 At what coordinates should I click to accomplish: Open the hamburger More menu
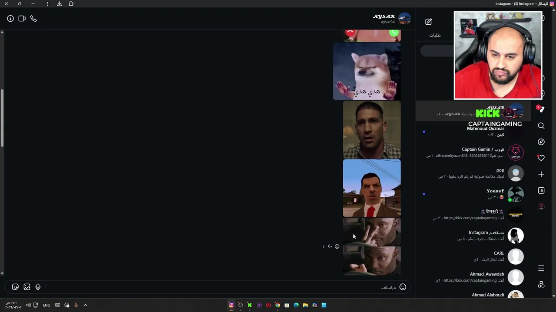tap(541, 268)
